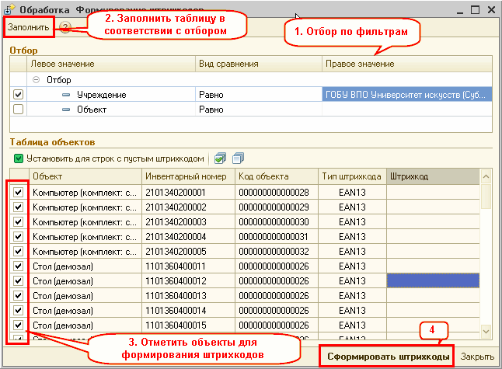Click the table scrollbar up arrow

point(486,176)
